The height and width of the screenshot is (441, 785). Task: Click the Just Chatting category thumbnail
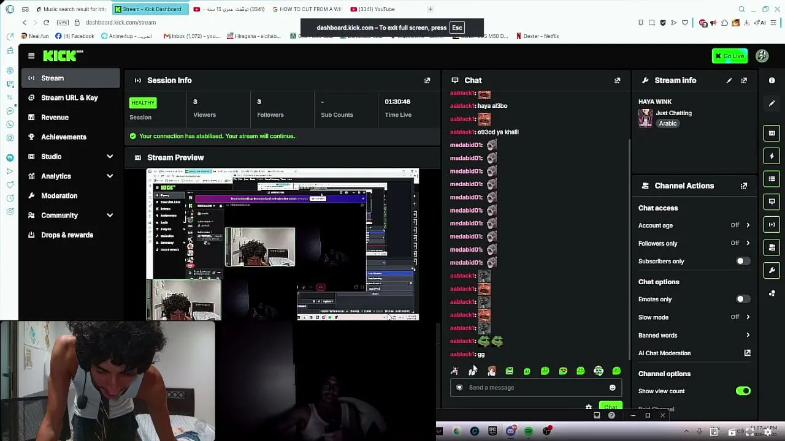point(645,118)
